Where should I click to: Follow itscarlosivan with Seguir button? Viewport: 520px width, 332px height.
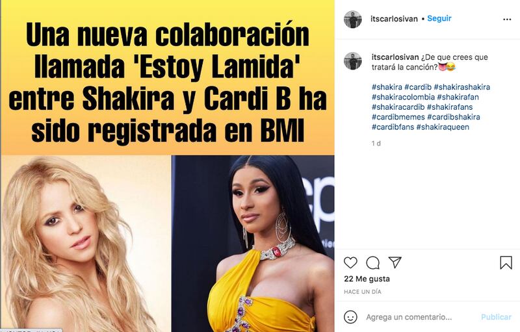(x=439, y=19)
